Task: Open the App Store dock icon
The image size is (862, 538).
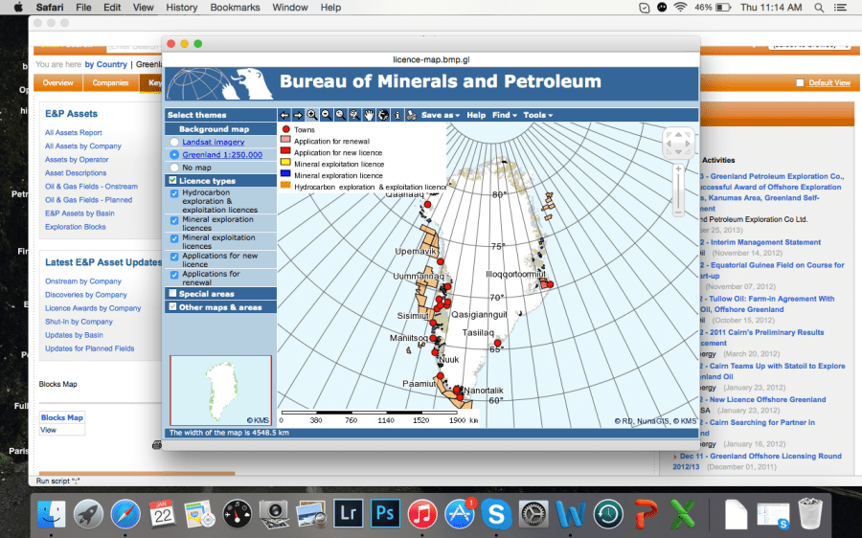Action: [460, 514]
